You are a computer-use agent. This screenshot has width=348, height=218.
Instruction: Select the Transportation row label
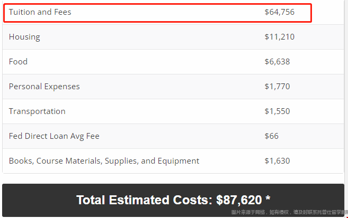click(x=37, y=111)
